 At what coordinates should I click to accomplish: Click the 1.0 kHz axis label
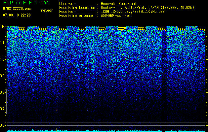click(3, 59)
